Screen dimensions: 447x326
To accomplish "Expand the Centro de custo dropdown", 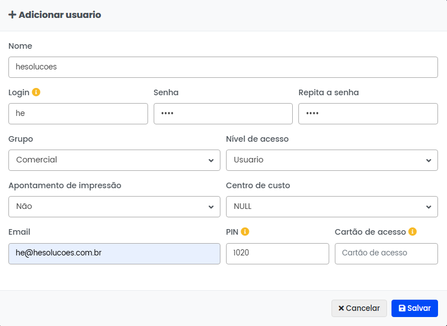I will pyautogui.click(x=331, y=207).
